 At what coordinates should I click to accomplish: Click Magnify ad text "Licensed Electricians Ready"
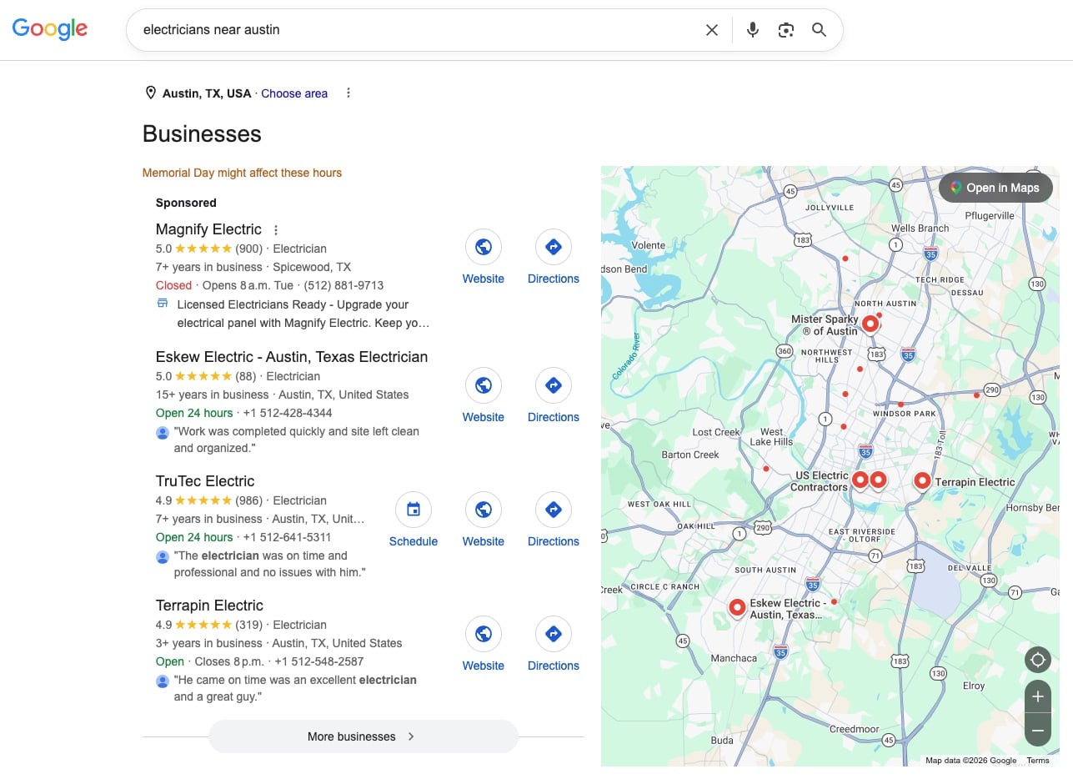[303, 314]
